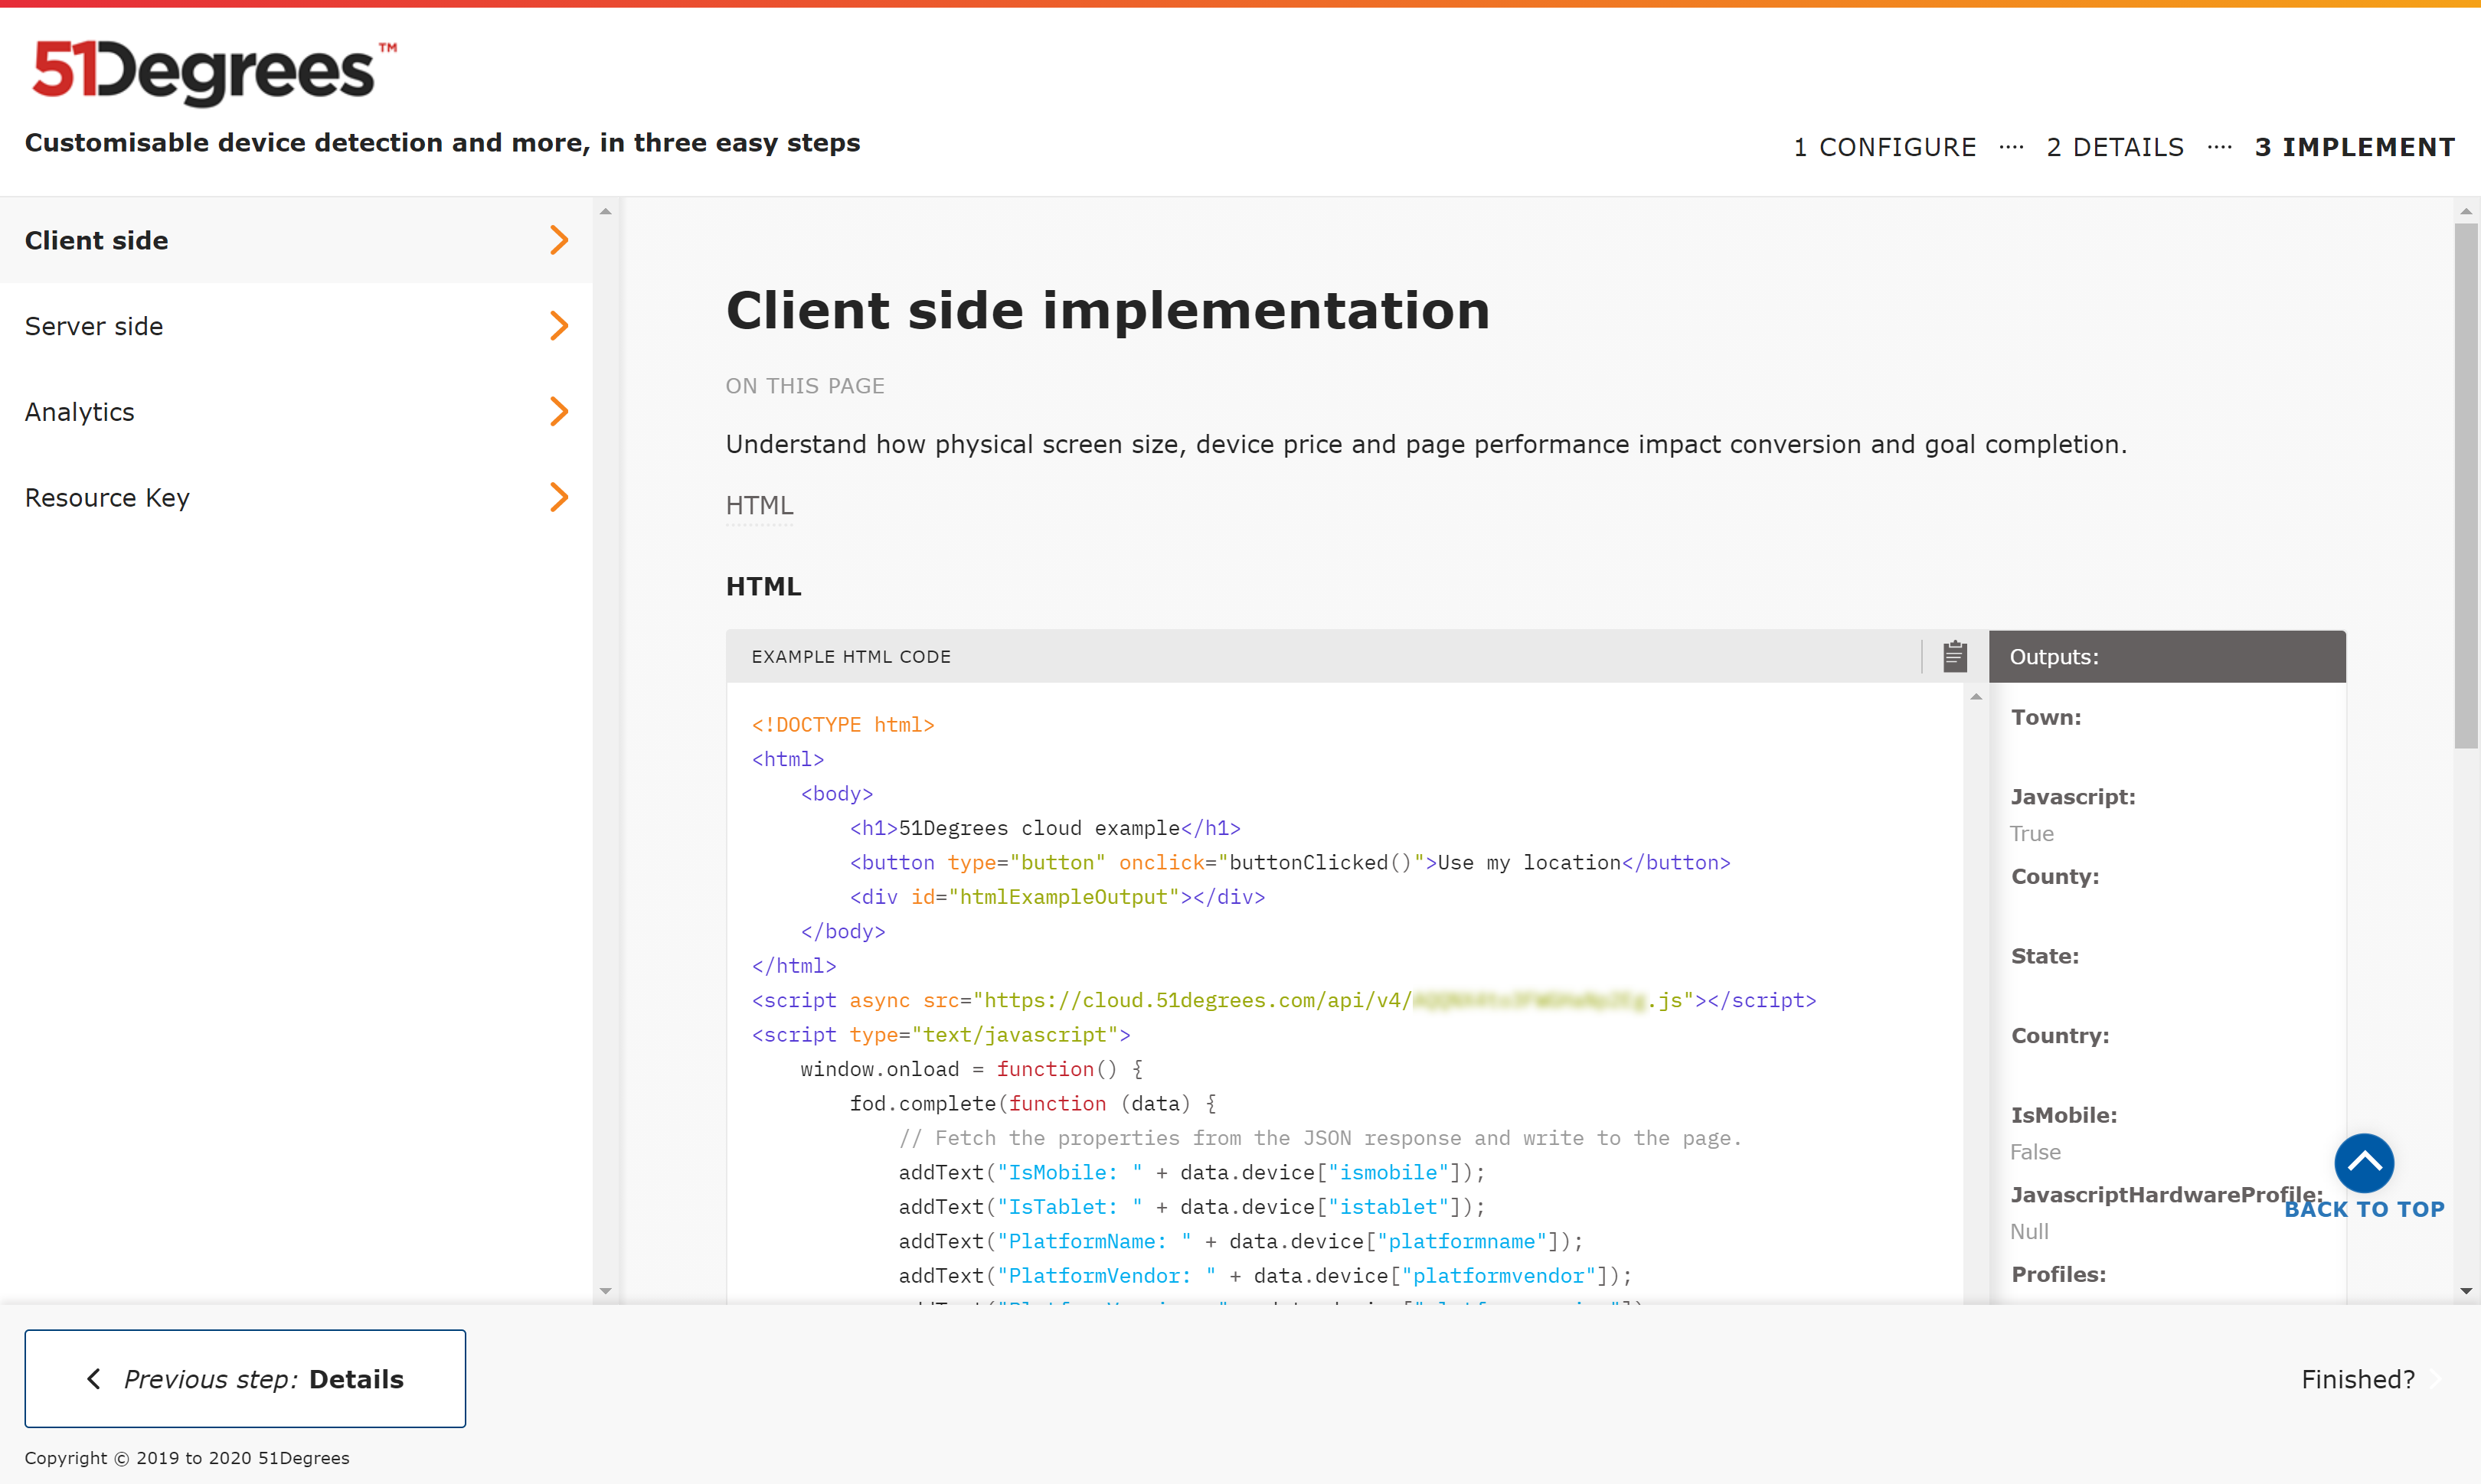
Task: Expand the Analytics chevron
Action: point(559,411)
